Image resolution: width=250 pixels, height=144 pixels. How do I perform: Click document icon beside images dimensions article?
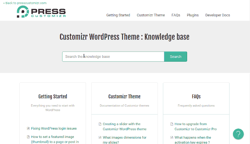click(x=100, y=138)
